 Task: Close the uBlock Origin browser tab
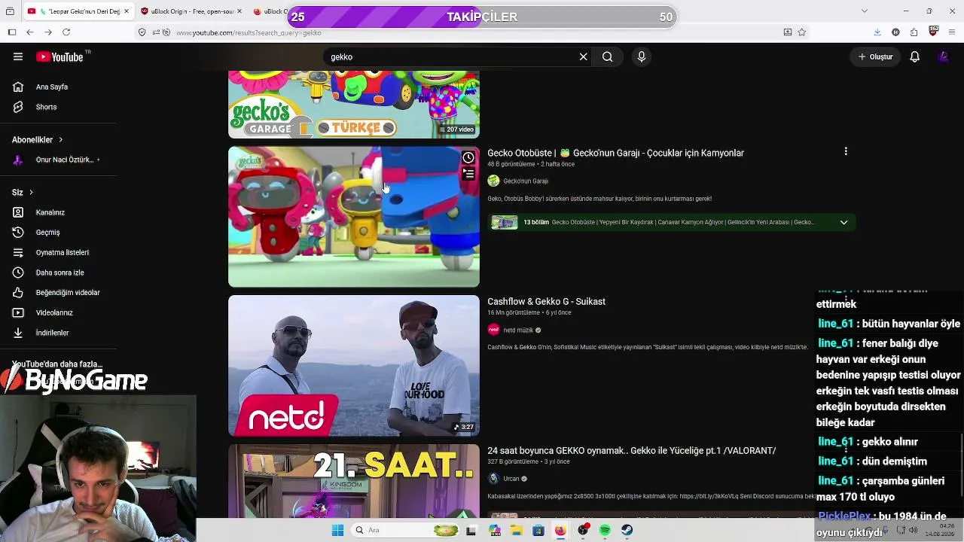coord(239,11)
